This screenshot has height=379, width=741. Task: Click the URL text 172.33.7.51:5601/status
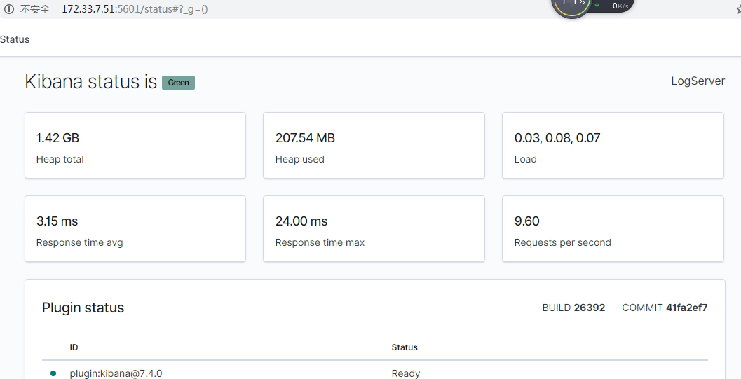(135, 9)
